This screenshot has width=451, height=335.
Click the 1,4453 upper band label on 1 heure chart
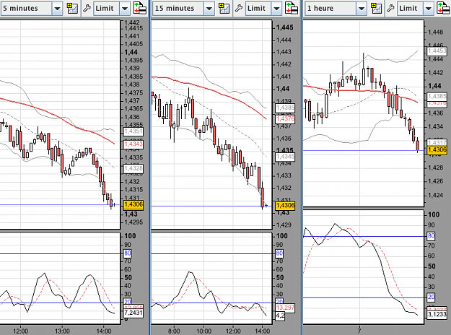pos(437,51)
